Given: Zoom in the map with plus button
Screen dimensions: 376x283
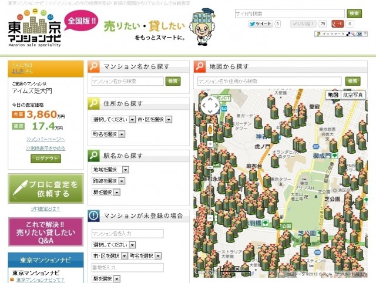Looking at the screenshot, I should coord(210,143).
